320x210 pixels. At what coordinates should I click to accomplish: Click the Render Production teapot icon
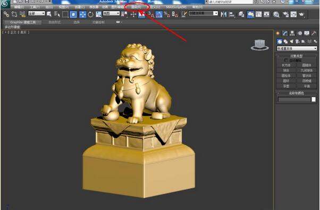301,14
